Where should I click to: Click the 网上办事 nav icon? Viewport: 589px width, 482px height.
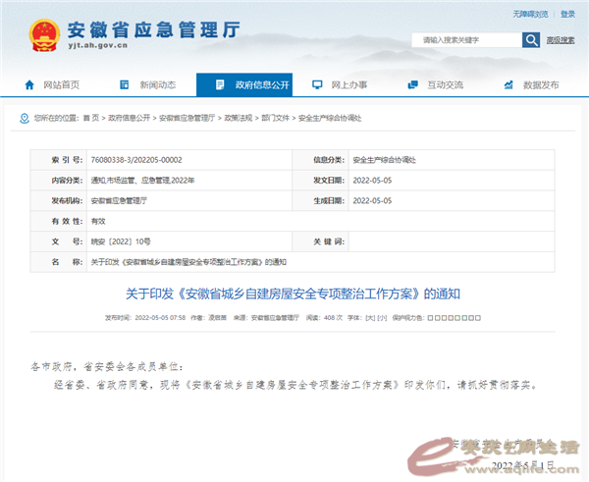(x=318, y=85)
